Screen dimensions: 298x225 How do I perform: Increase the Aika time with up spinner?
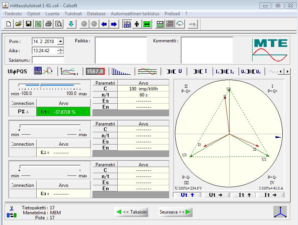[60, 49]
